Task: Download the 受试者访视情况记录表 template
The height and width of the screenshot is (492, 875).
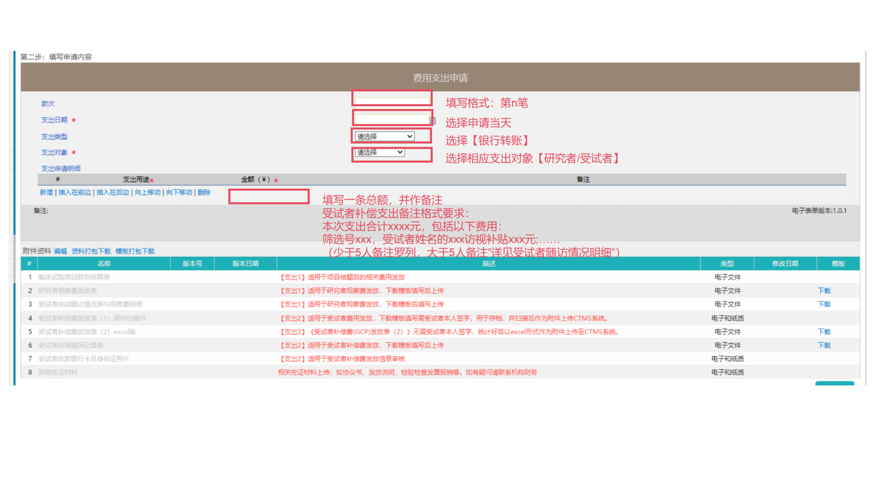Action: coord(824,345)
